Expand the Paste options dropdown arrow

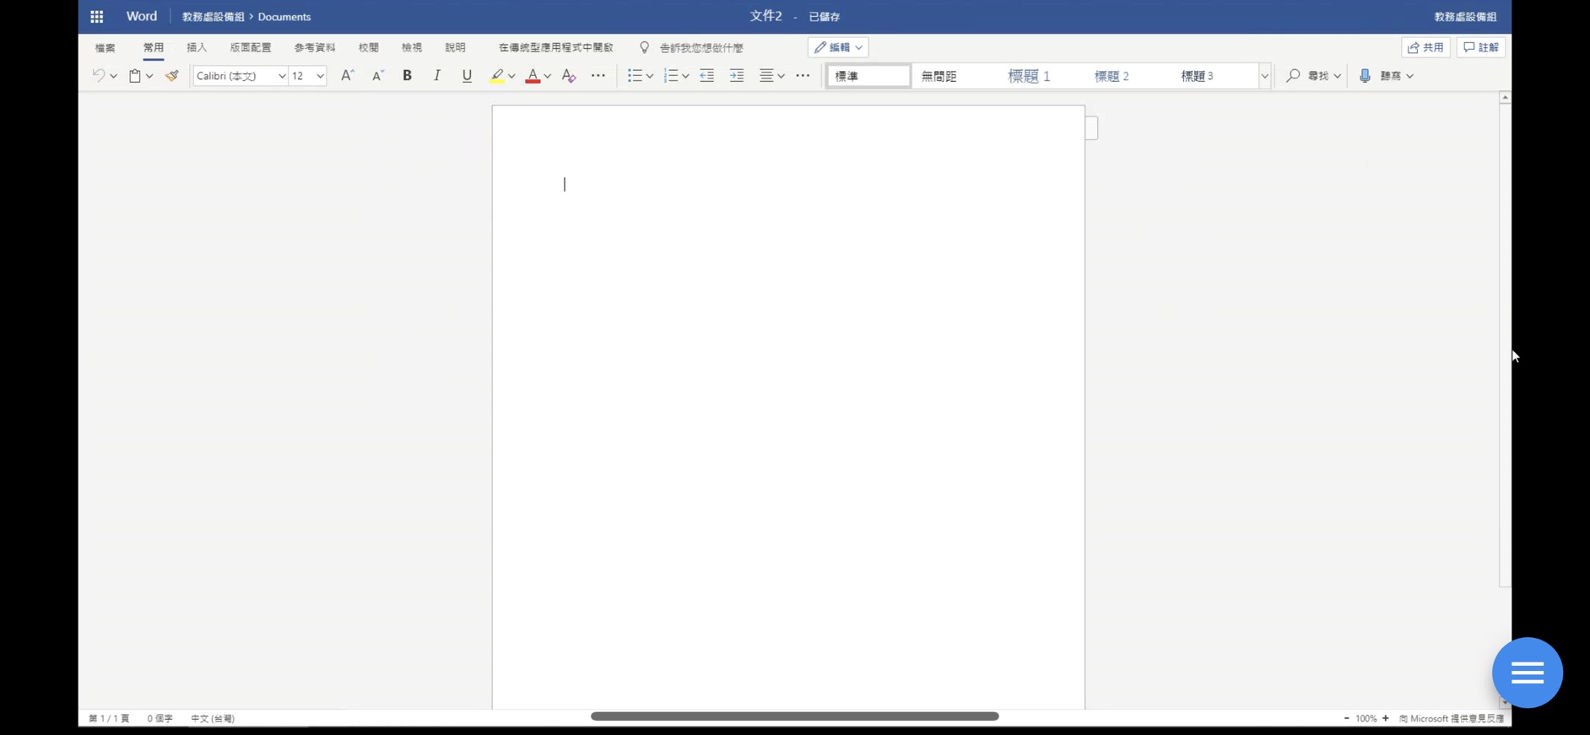pyautogui.click(x=149, y=76)
